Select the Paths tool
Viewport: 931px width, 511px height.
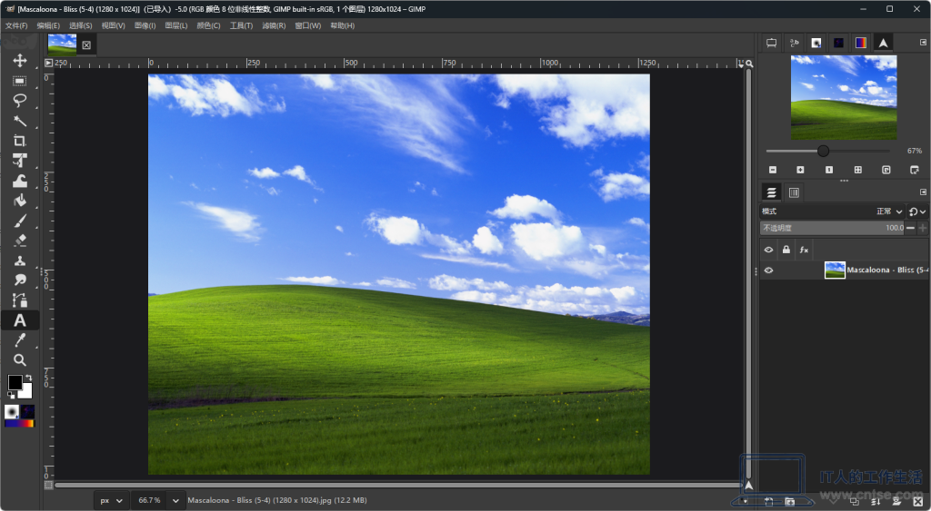click(x=20, y=300)
